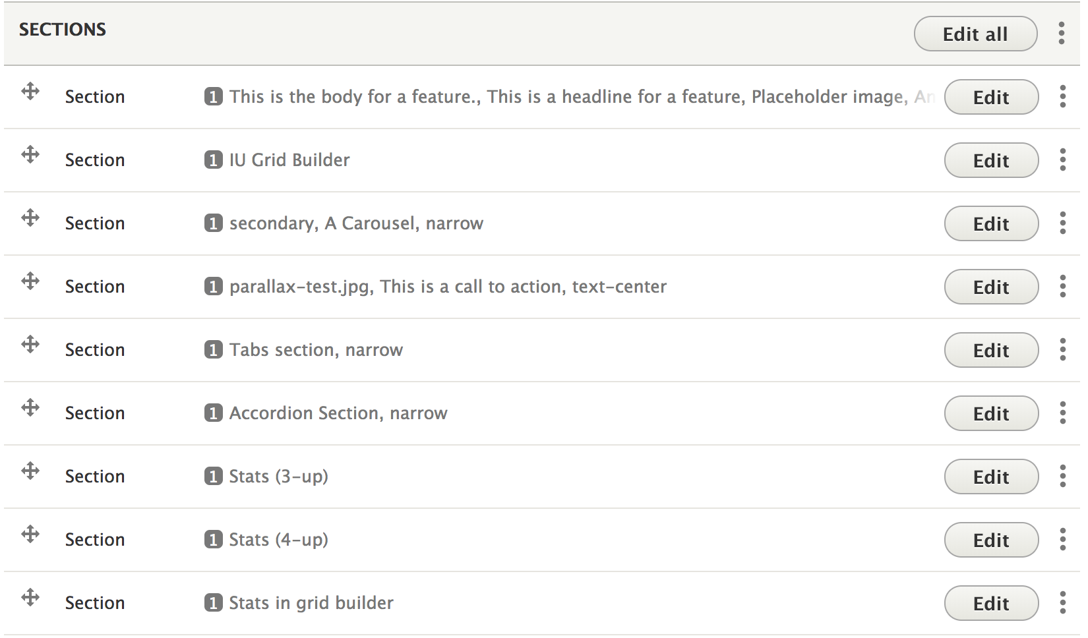Screen dimensions: 1088x638
Task: Click the move handle beside the Carousel section
Action: pyautogui.click(x=30, y=217)
